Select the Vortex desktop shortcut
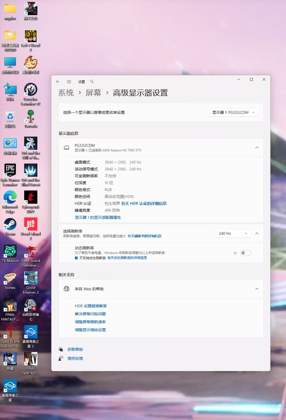 click(x=10, y=281)
